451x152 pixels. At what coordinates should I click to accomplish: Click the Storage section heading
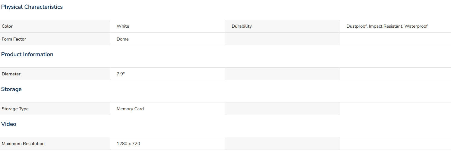pos(11,89)
